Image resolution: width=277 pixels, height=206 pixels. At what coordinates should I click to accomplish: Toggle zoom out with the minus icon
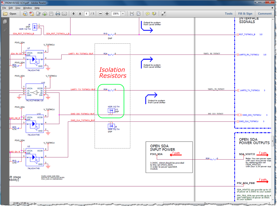click(100, 13)
